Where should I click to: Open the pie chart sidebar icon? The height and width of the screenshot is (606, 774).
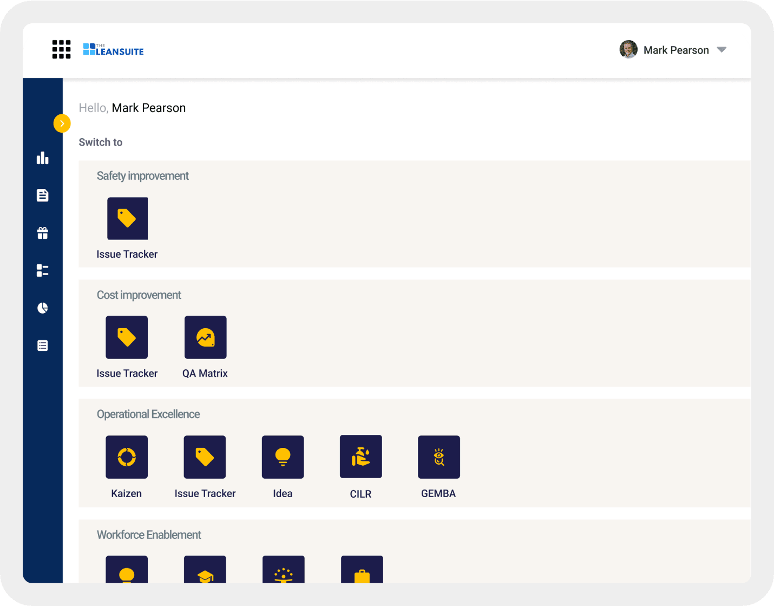point(42,308)
